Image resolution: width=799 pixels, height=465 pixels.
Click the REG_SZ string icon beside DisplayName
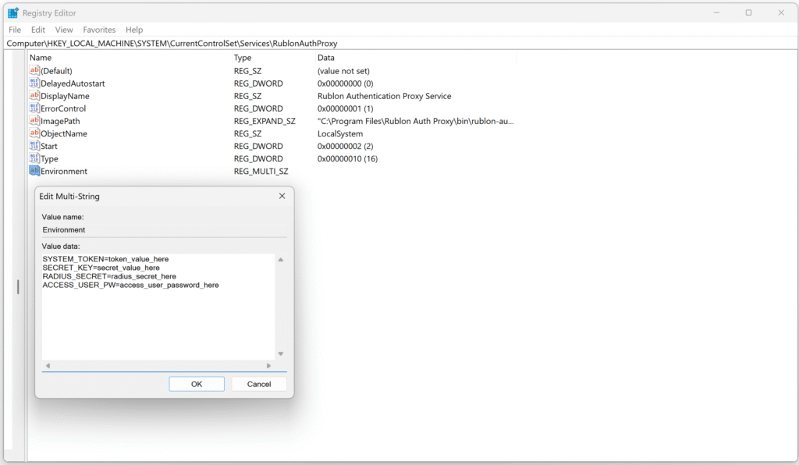(x=33, y=96)
